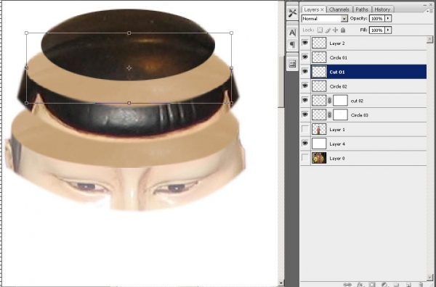Click the Layer 1 figure thumbnail
The width and height of the screenshot is (436, 287).
[x=319, y=129]
